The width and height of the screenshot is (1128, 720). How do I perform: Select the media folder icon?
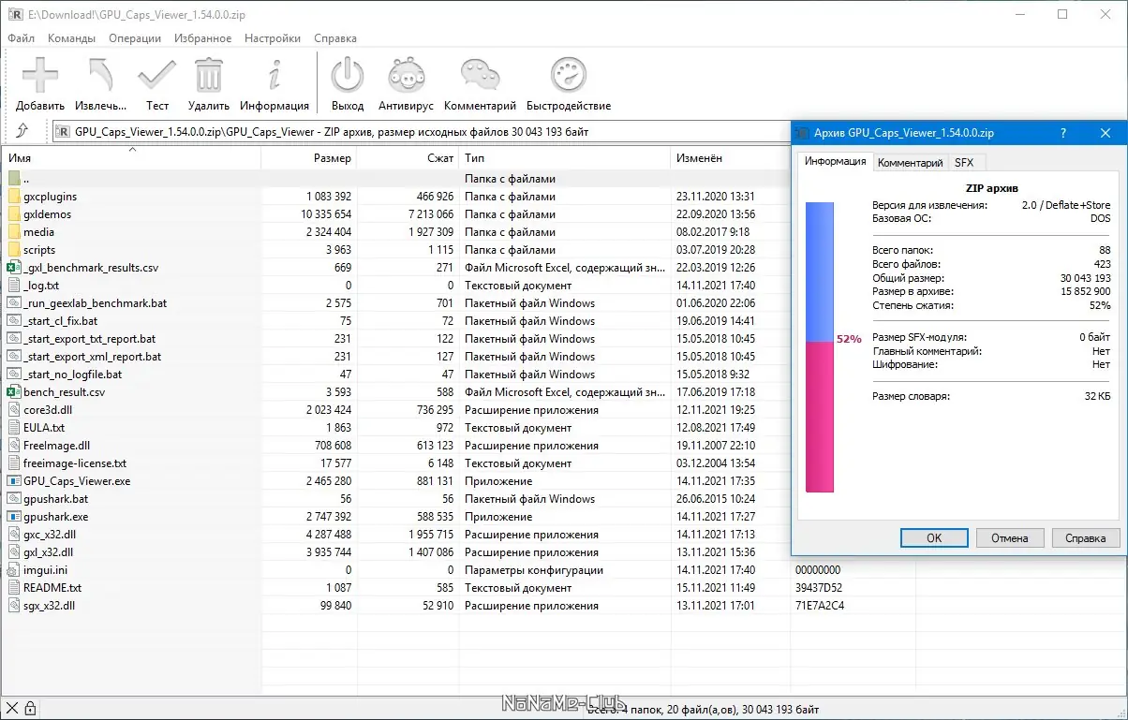(14, 232)
